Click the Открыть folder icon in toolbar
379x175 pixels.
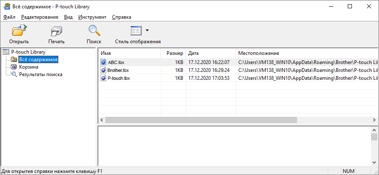coord(19,31)
